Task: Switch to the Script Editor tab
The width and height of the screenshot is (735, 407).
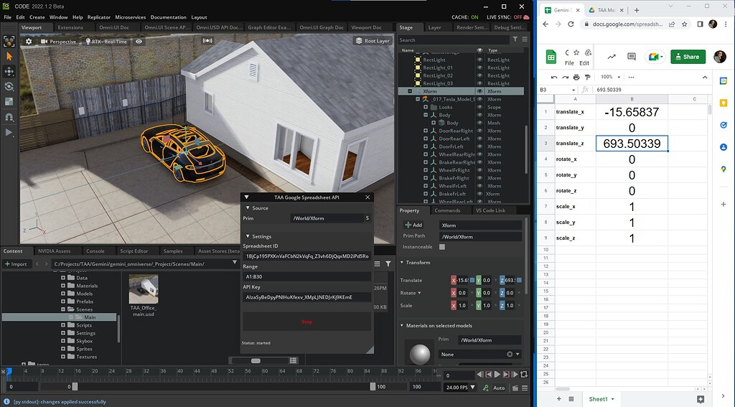Action: pyautogui.click(x=134, y=251)
